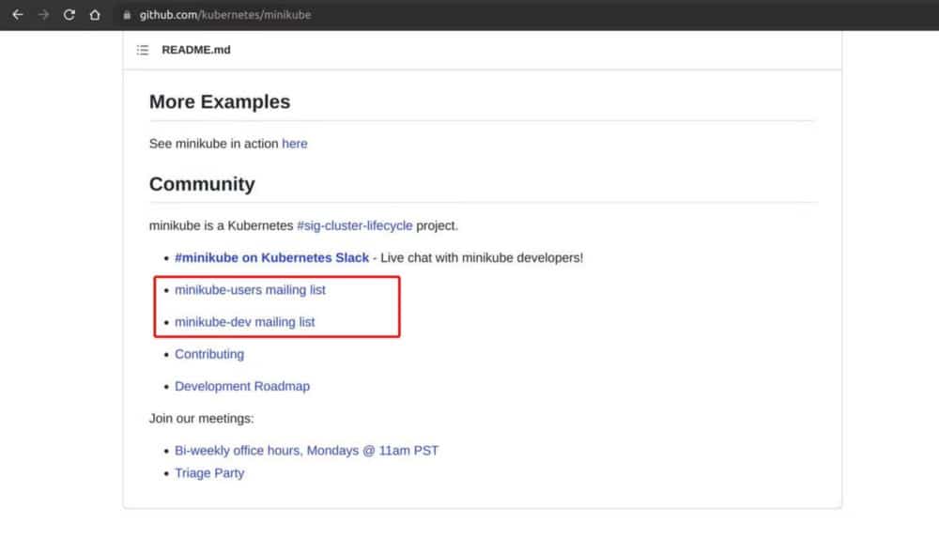939x539 pixels.
Task: Open the minikube-dev mailing list link
Action: click(x=245, y=322)
